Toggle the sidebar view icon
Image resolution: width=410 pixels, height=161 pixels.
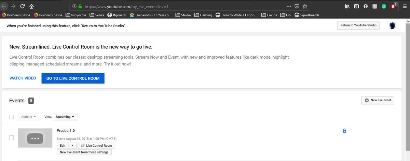(356, 6)
